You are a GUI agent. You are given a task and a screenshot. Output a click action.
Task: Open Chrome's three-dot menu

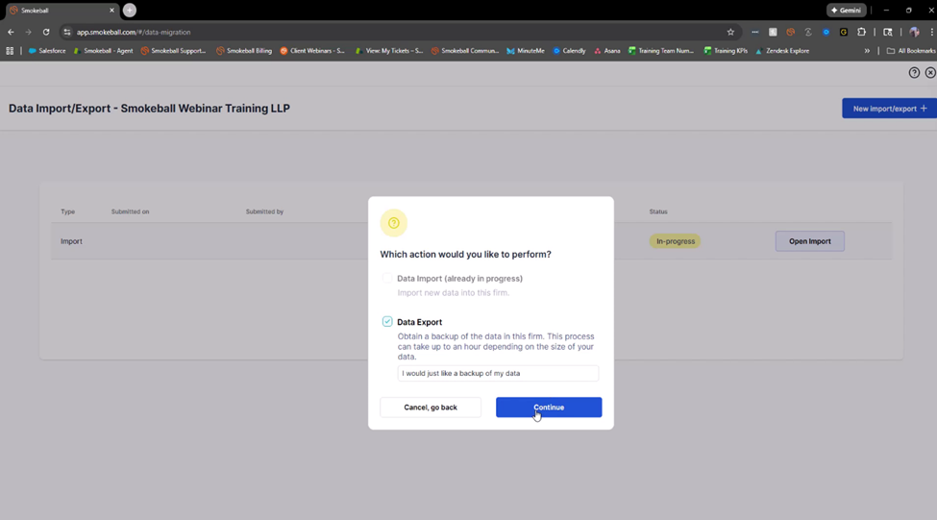coord(931,32)
